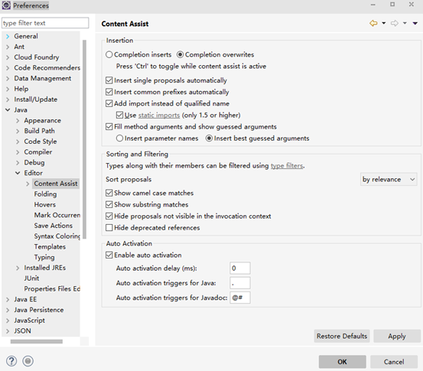Image resolution: width=423 pixels, height=371 pixels.
Task: Collapse the Java tree node
Action: tap(8, 110)
